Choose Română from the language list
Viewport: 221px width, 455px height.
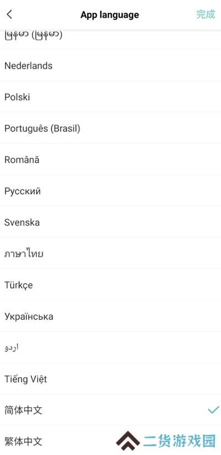[x=110, y=160]
